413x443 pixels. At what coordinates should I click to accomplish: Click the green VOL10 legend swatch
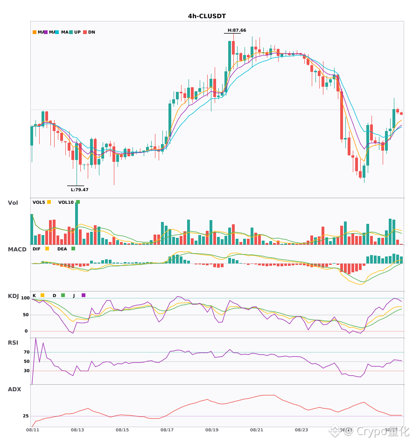[x=78, y=202]
